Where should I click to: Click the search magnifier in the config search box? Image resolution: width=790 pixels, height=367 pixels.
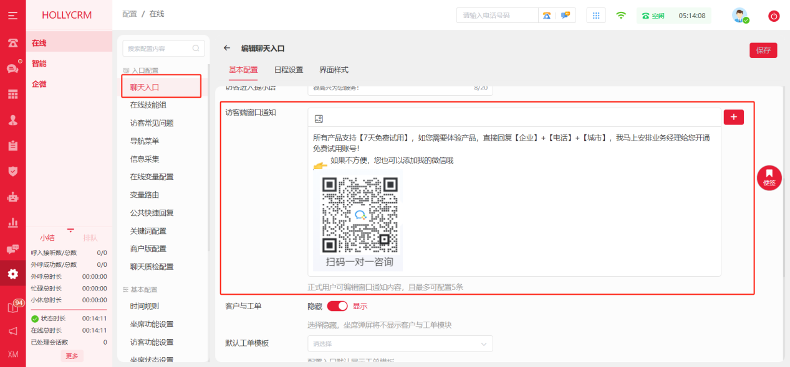(195, 48)
